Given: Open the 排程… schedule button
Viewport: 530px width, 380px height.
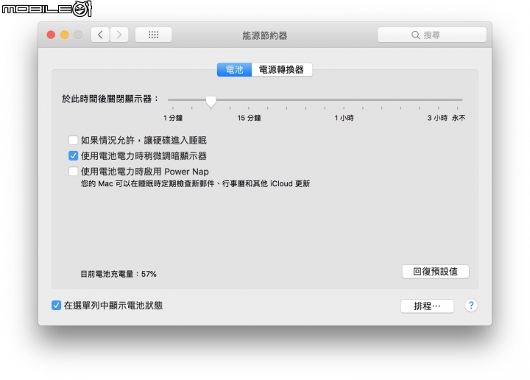Looking at the screenshot, I should [427, 306].
